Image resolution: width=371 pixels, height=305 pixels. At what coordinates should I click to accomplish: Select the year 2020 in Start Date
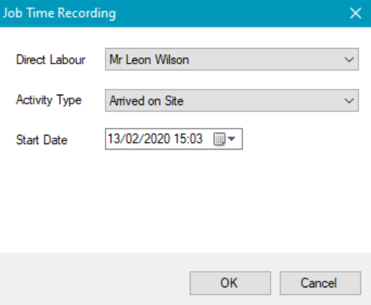[156, 138]
